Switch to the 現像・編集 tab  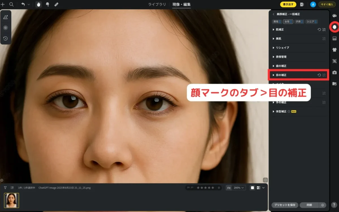tap(181, 5)
